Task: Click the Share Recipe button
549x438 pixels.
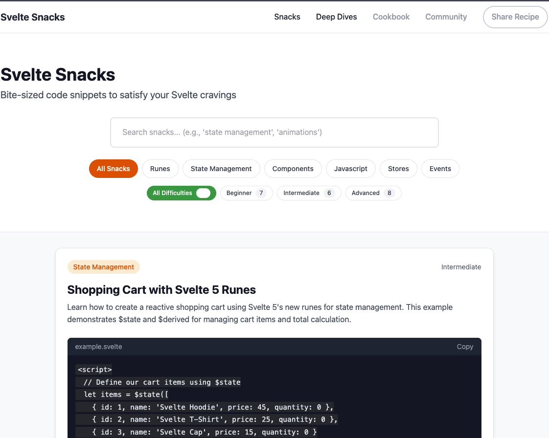Action: tap(515, 17)
